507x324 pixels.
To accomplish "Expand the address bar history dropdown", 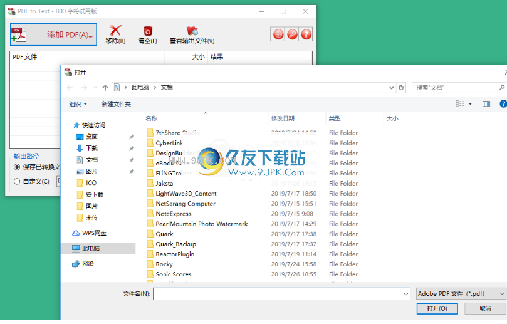I will click(x=391, y=88).
